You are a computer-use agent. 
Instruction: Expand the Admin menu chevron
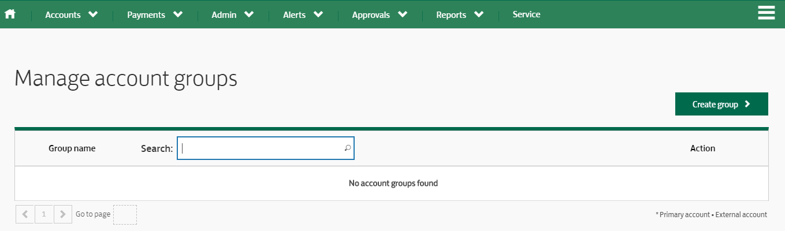tap(249, 14)
